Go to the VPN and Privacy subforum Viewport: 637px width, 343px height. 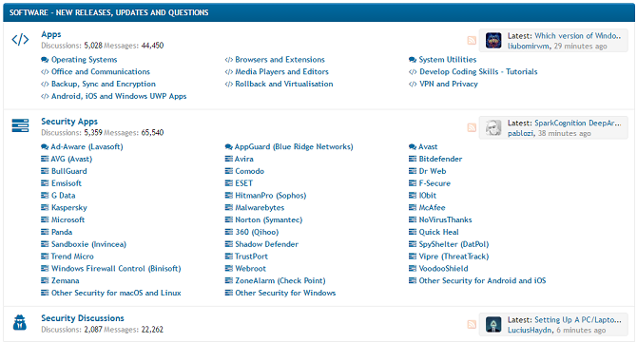449,84
